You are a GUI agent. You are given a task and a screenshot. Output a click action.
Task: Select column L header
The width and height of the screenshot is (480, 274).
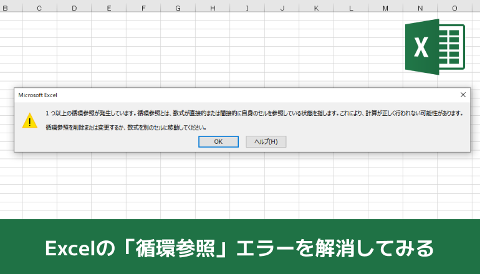[351, 8]
